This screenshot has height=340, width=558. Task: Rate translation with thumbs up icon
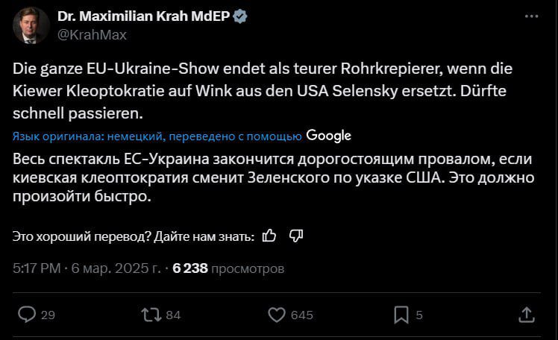(x=270, y=236)
